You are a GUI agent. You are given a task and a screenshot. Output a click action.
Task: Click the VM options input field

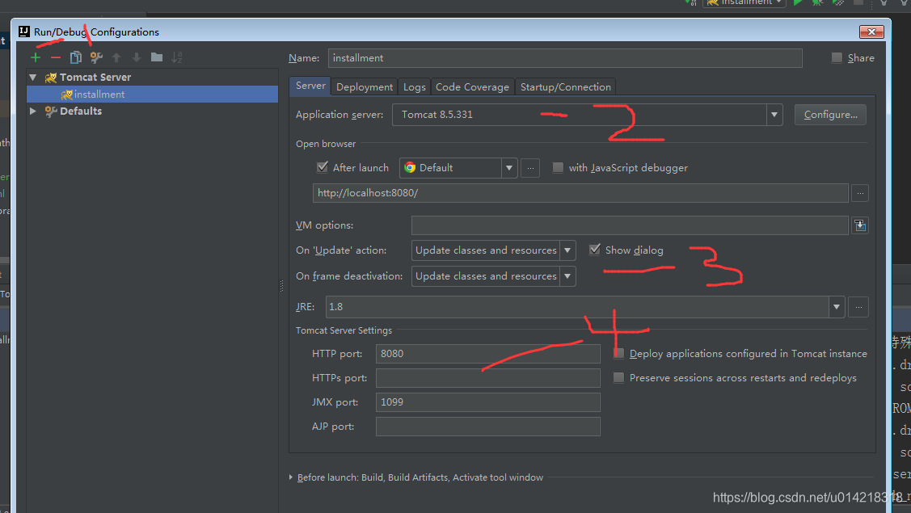point(630,225)
